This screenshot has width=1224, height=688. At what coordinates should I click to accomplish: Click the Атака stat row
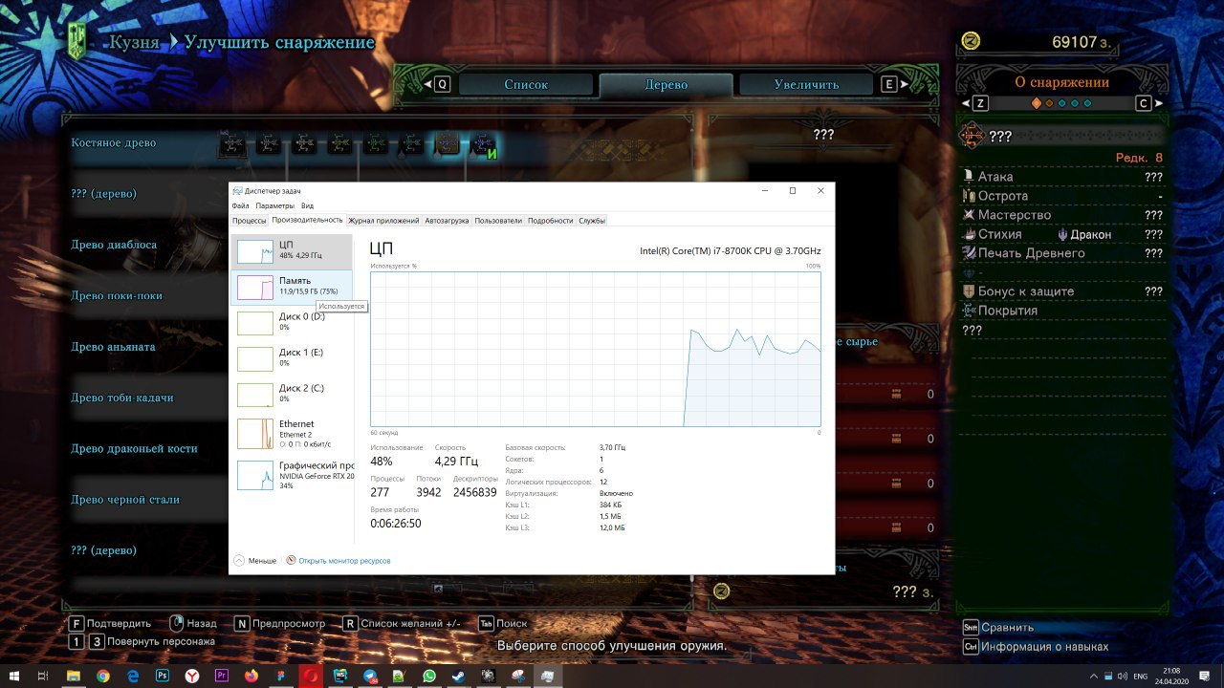(x=1063, y=177)
